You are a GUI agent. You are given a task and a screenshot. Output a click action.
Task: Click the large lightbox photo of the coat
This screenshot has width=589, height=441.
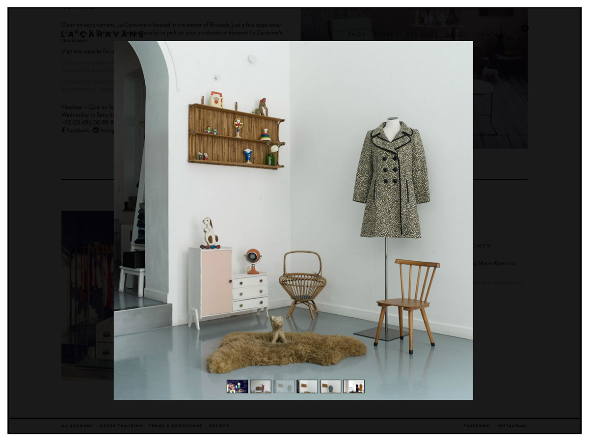click(294, 220)
